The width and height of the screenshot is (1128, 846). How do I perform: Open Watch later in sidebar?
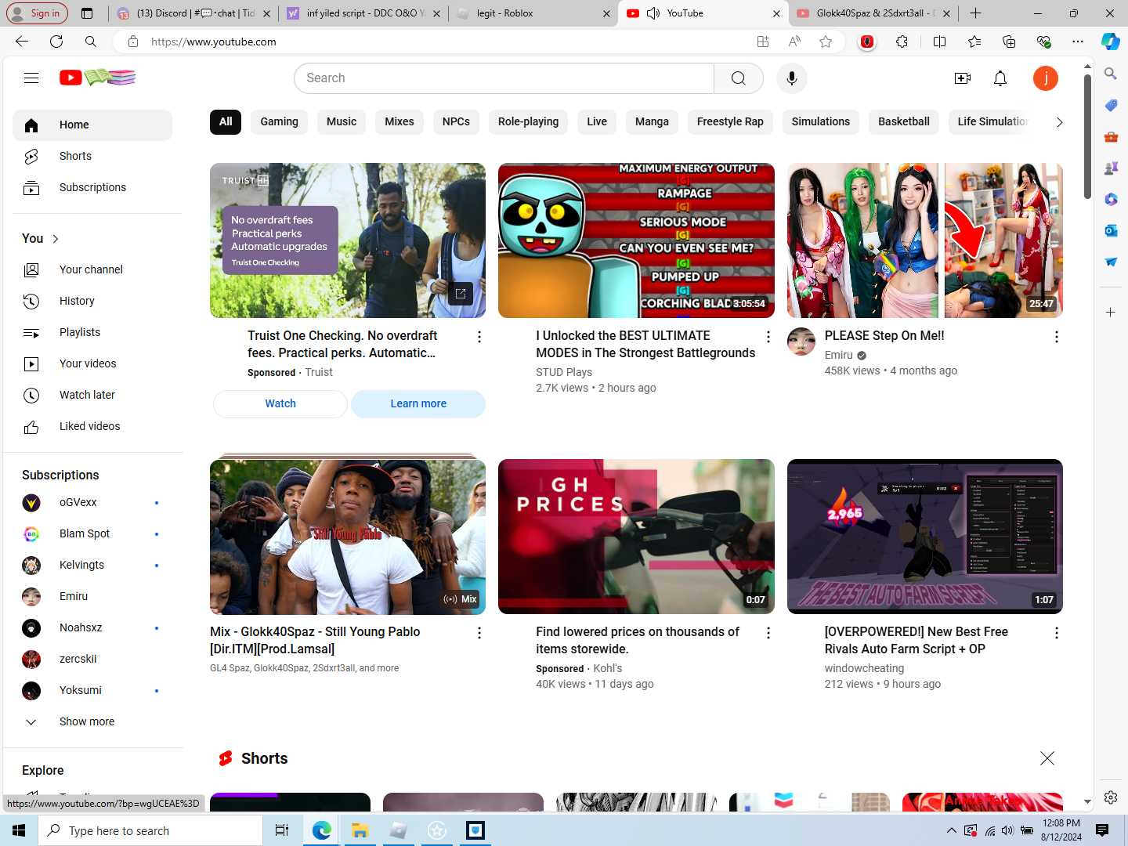pyautogui.click(x=92, y=395)
